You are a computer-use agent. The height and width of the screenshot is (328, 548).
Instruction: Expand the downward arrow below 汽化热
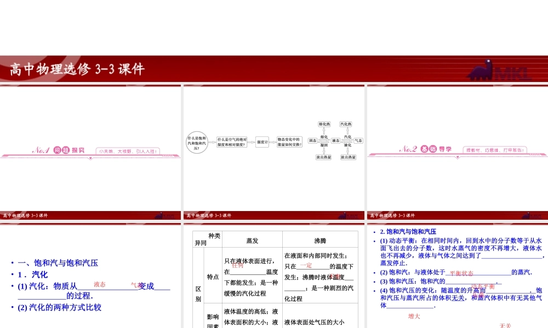pyautogui.click(x=347, y=131)
